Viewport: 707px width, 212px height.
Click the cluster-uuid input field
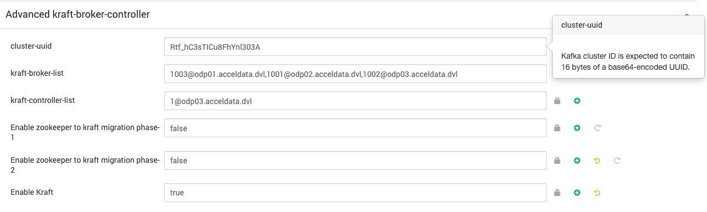(x=355, y=46)
